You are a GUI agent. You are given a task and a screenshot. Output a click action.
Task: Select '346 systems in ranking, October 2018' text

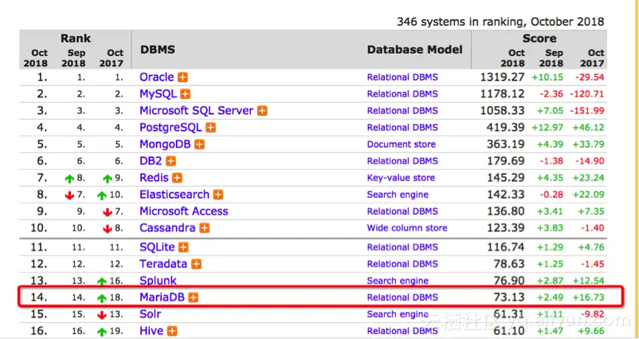(500, 21)
